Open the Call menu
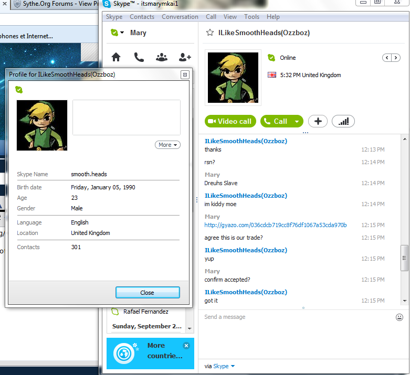The image size is (410, 375). pos(211,17)
